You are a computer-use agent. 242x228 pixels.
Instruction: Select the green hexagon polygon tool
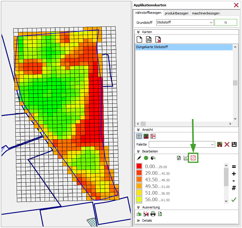(x=146, y=158)
